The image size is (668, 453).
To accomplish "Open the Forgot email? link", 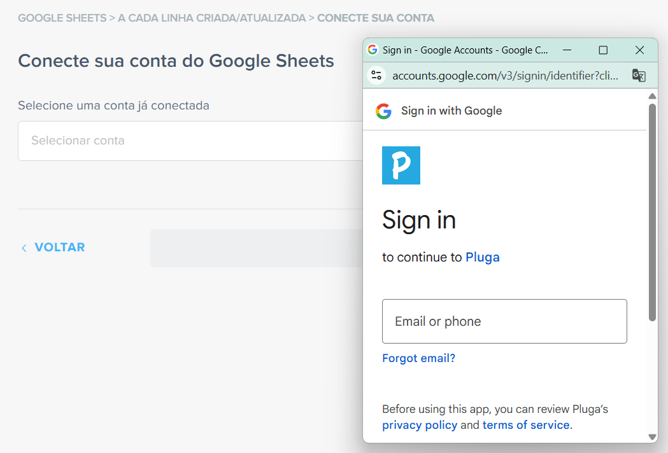I will pyautogui.click(x=419, y=358).
